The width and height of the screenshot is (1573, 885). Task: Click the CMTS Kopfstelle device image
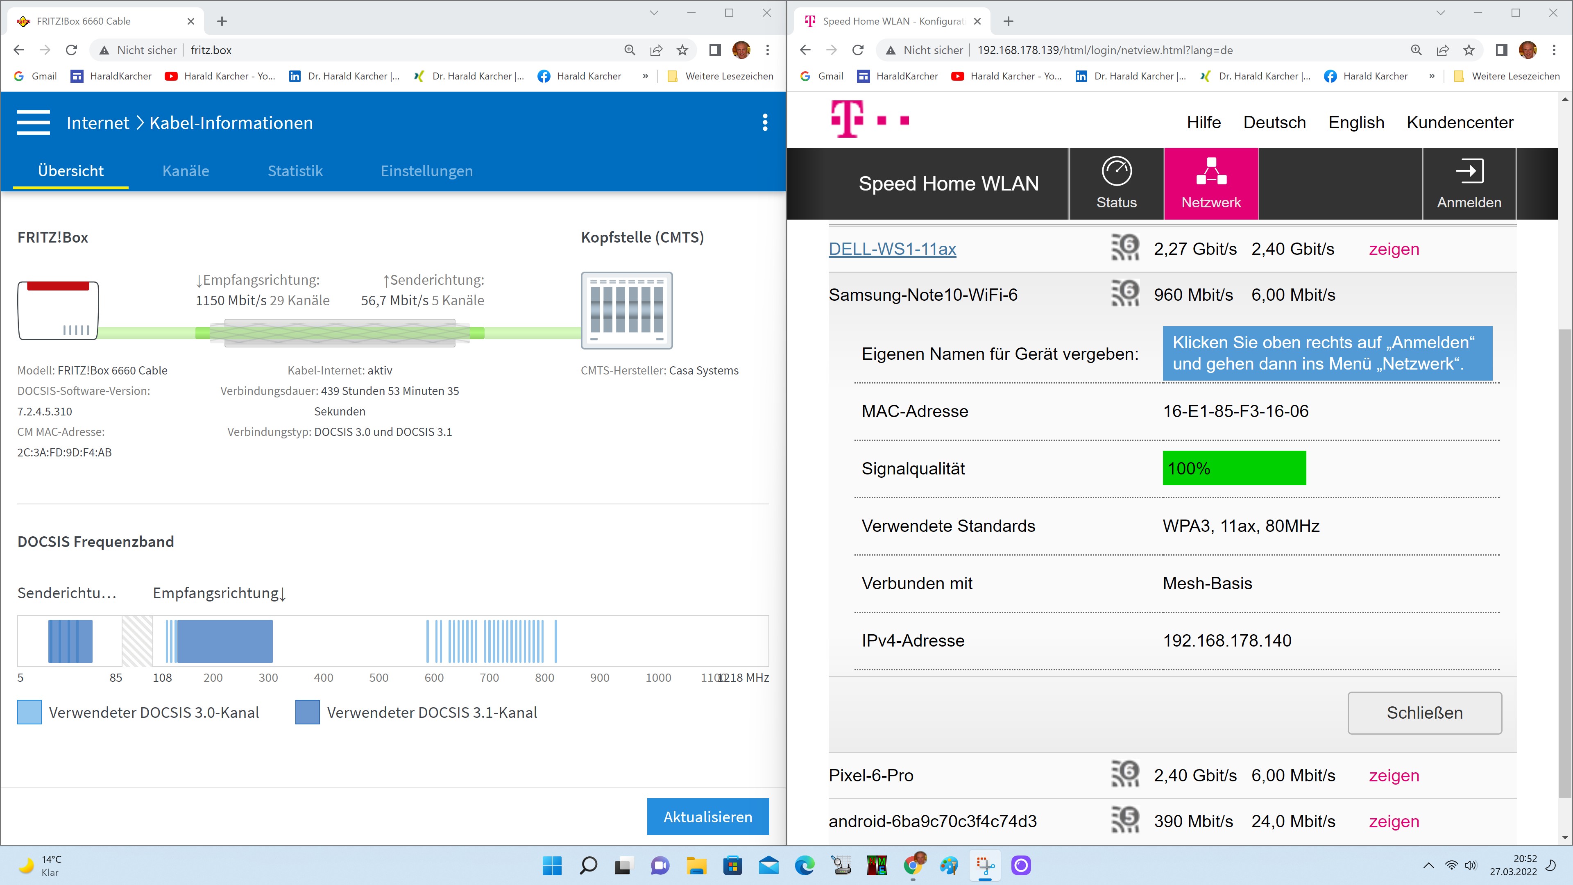tap(626, 310)
